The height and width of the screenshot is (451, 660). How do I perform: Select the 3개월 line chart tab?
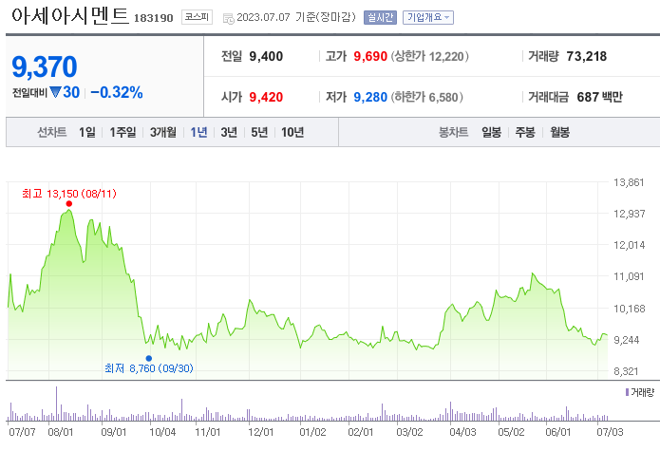(163, 132)
